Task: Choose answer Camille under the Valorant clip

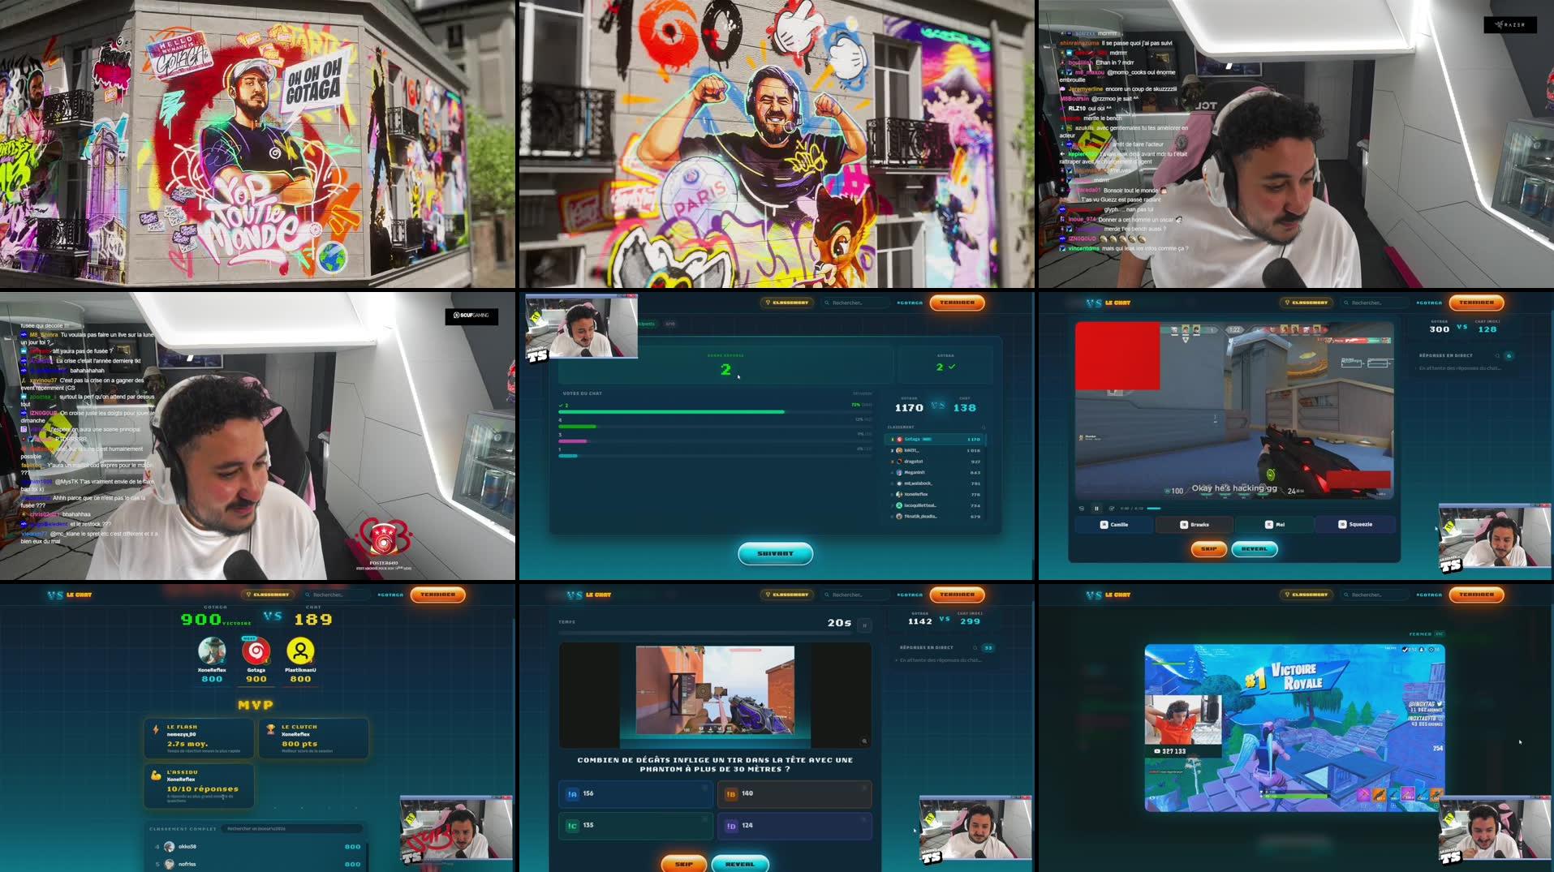Action: (1113, 524)
